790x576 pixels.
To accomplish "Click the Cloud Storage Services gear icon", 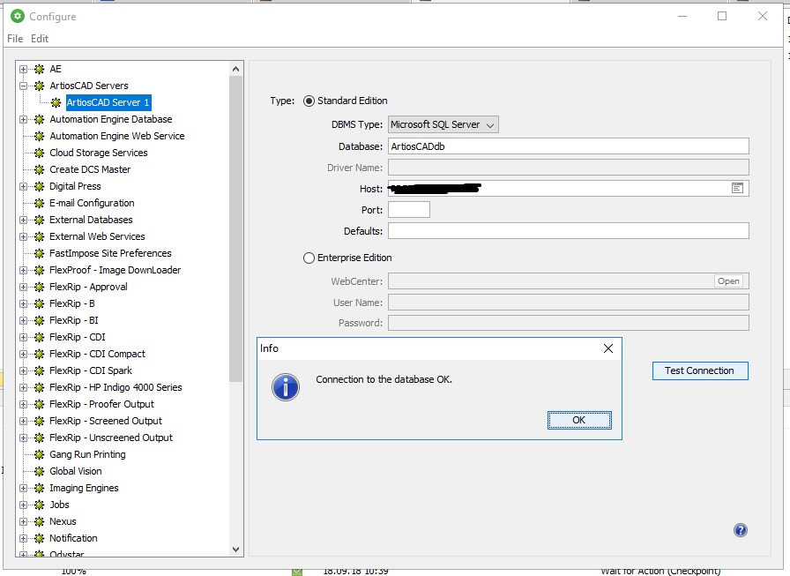I will (40, 153).
